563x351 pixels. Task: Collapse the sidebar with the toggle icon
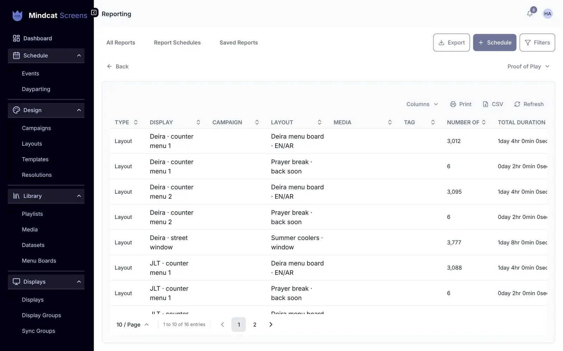click(x=94, y=13)
